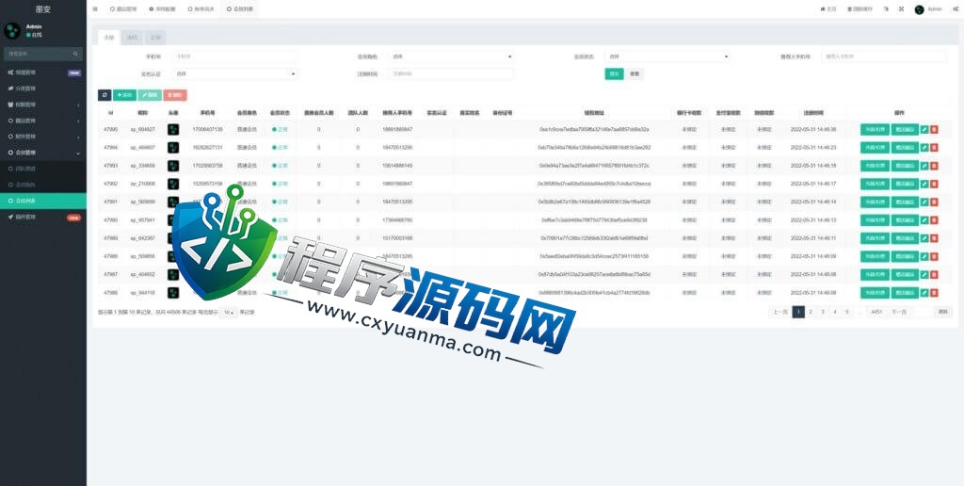This screenshot has height=486, width=964.
Task: Click the second green action button in row 47994
Action: (x=905, y=148)
